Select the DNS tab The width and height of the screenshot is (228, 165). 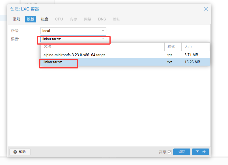[102, 19]
